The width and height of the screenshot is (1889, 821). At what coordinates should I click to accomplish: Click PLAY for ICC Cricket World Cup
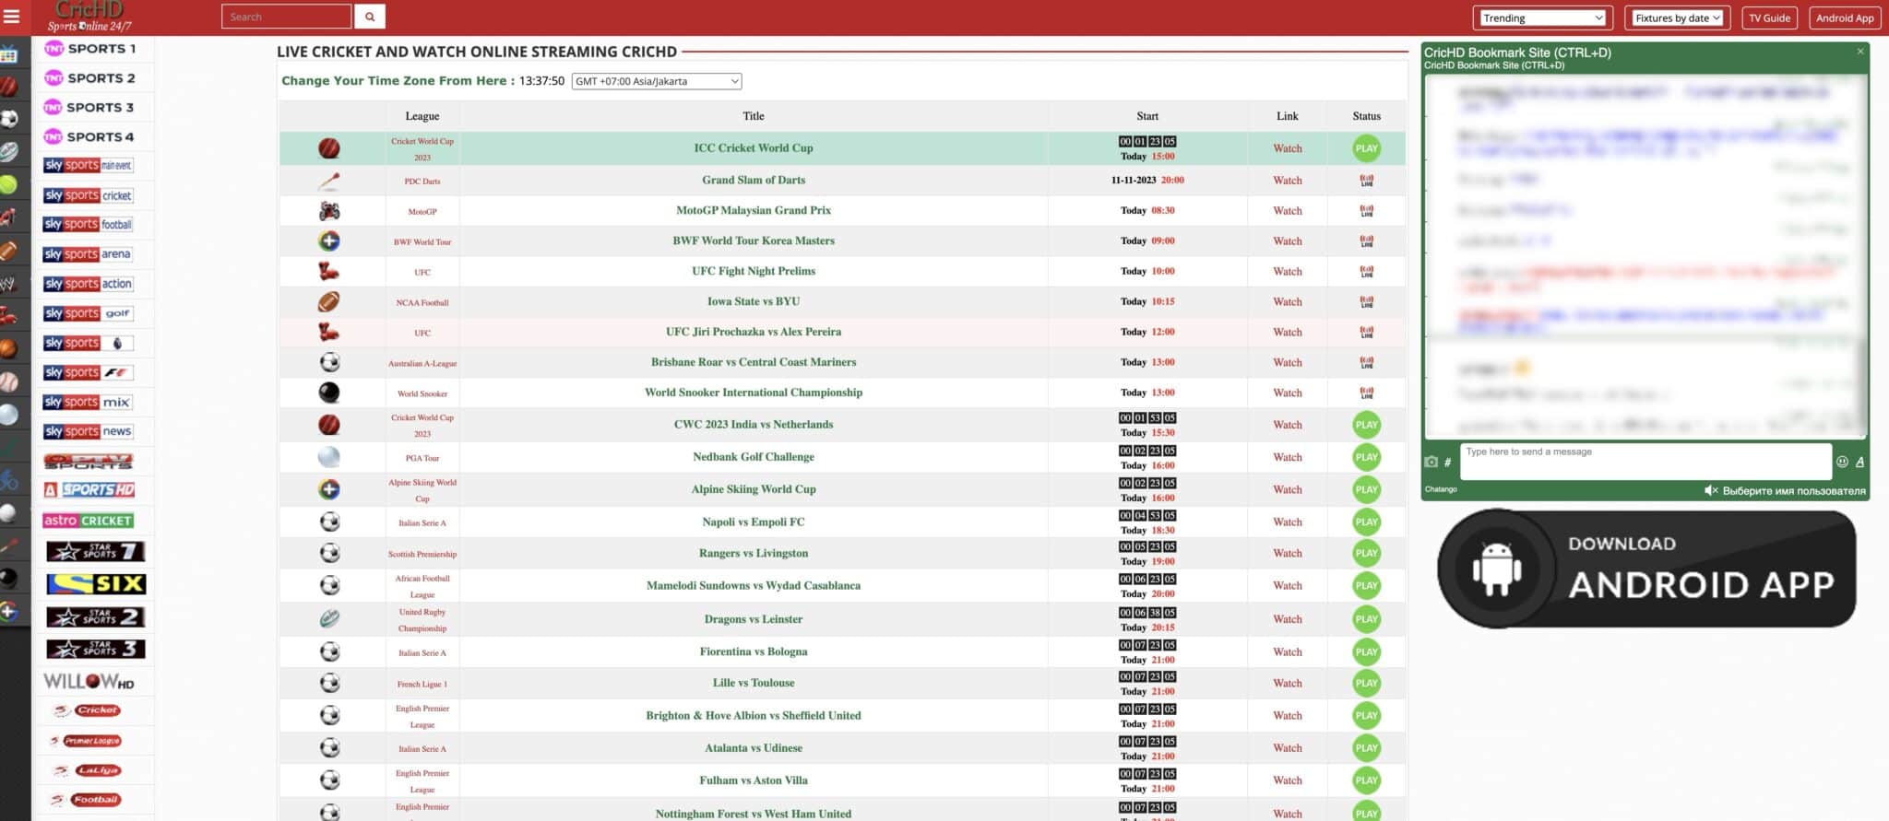pyautogui.click(x=1366, y=148)
